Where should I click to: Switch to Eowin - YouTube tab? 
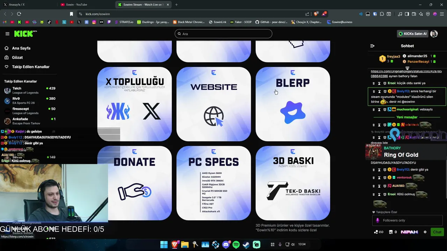pyautogui.click(x=86, y=5)
